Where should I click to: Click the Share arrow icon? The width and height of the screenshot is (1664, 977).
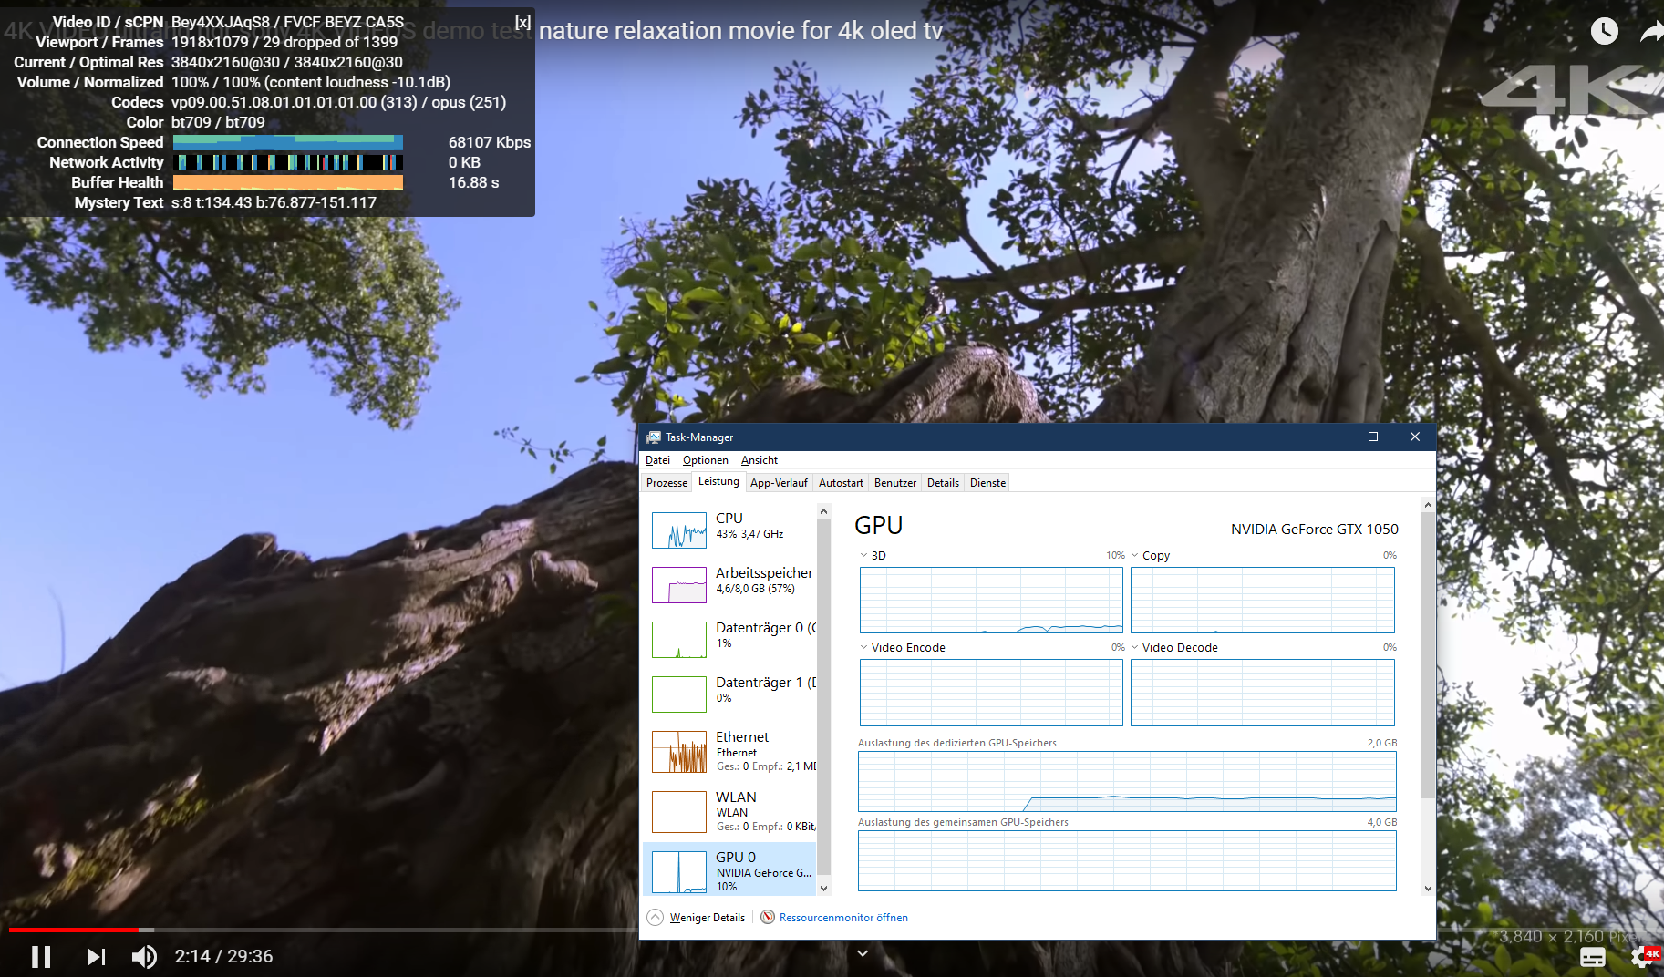coord(1651,31)
